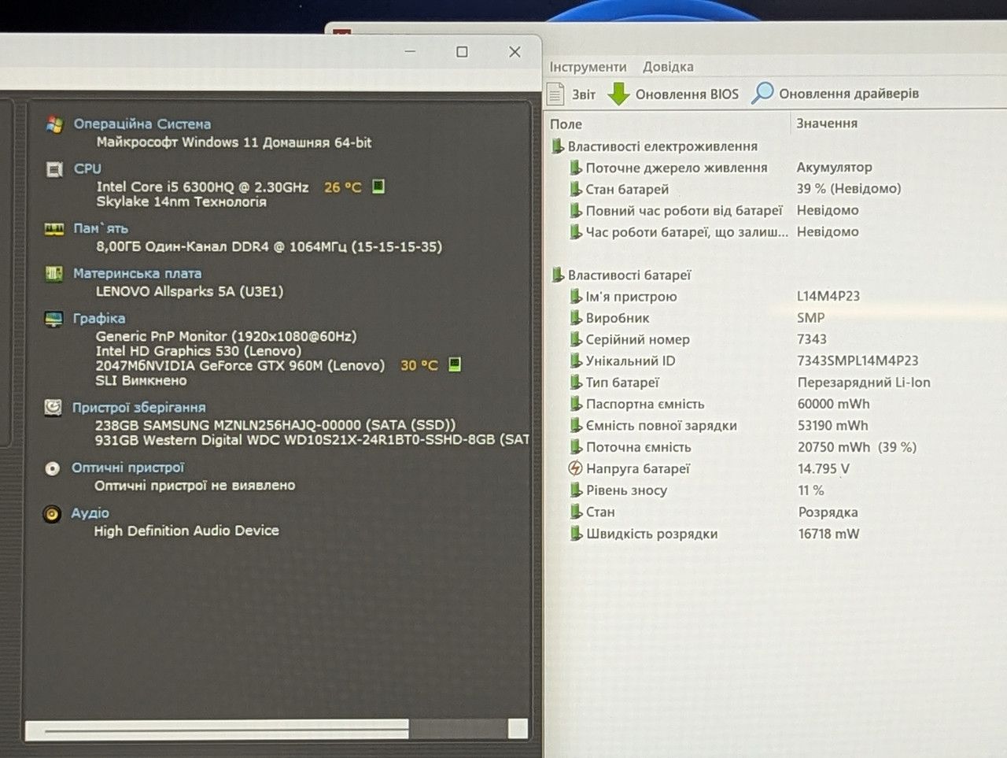Image resolution: width=1007 pixels, height=758 pixels.
Task: Click the Operating System Windows flag icon
Action: coord(54,124)
